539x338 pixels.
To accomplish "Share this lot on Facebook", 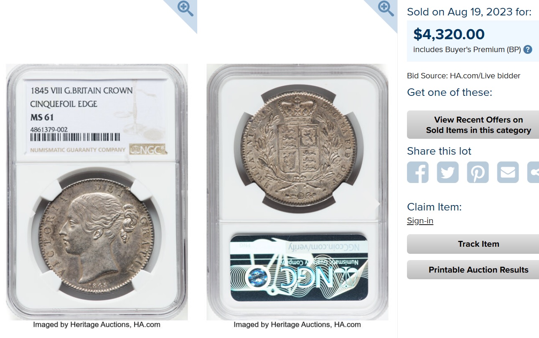I will tap(418, 172).
